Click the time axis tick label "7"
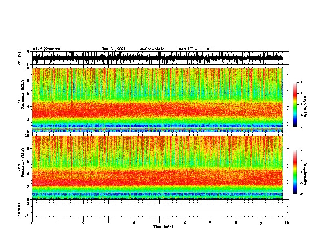Screen dimensions: 323x250 (210, 223)
